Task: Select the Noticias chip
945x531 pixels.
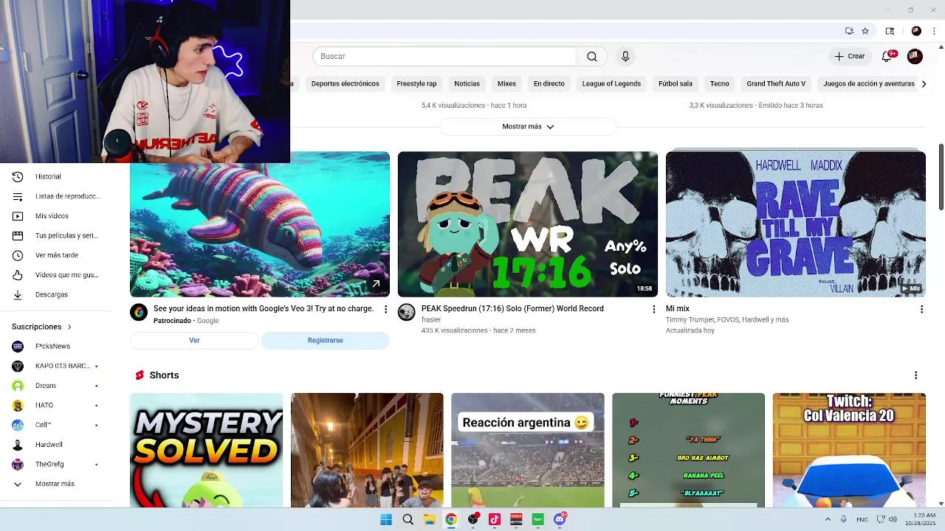Action: click(467, 83)
